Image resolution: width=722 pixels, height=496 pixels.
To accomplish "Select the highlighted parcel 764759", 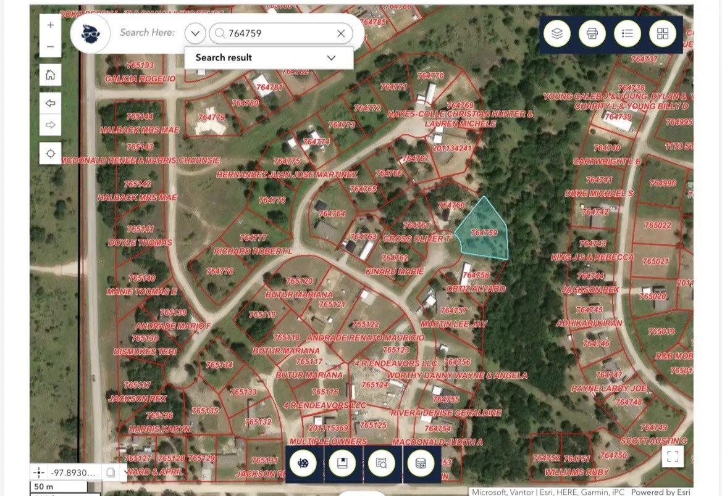I will point(484,233).
